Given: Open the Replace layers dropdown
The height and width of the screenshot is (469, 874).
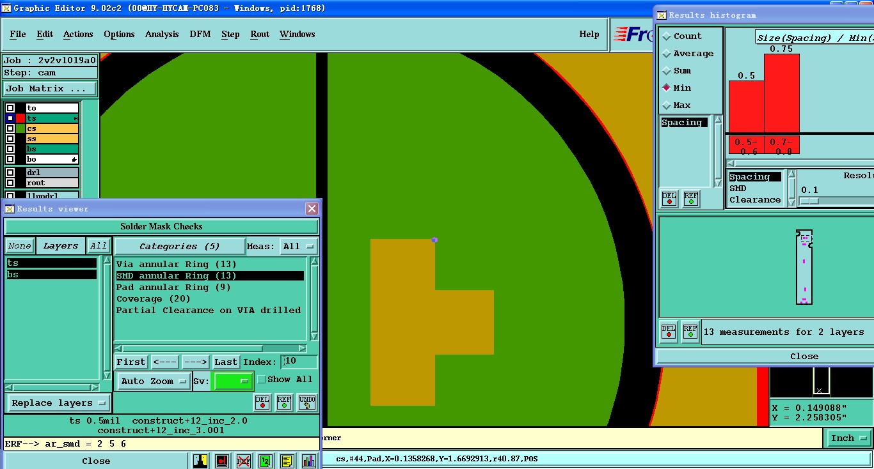Looking at the screenshot, I should pos(58,403).
